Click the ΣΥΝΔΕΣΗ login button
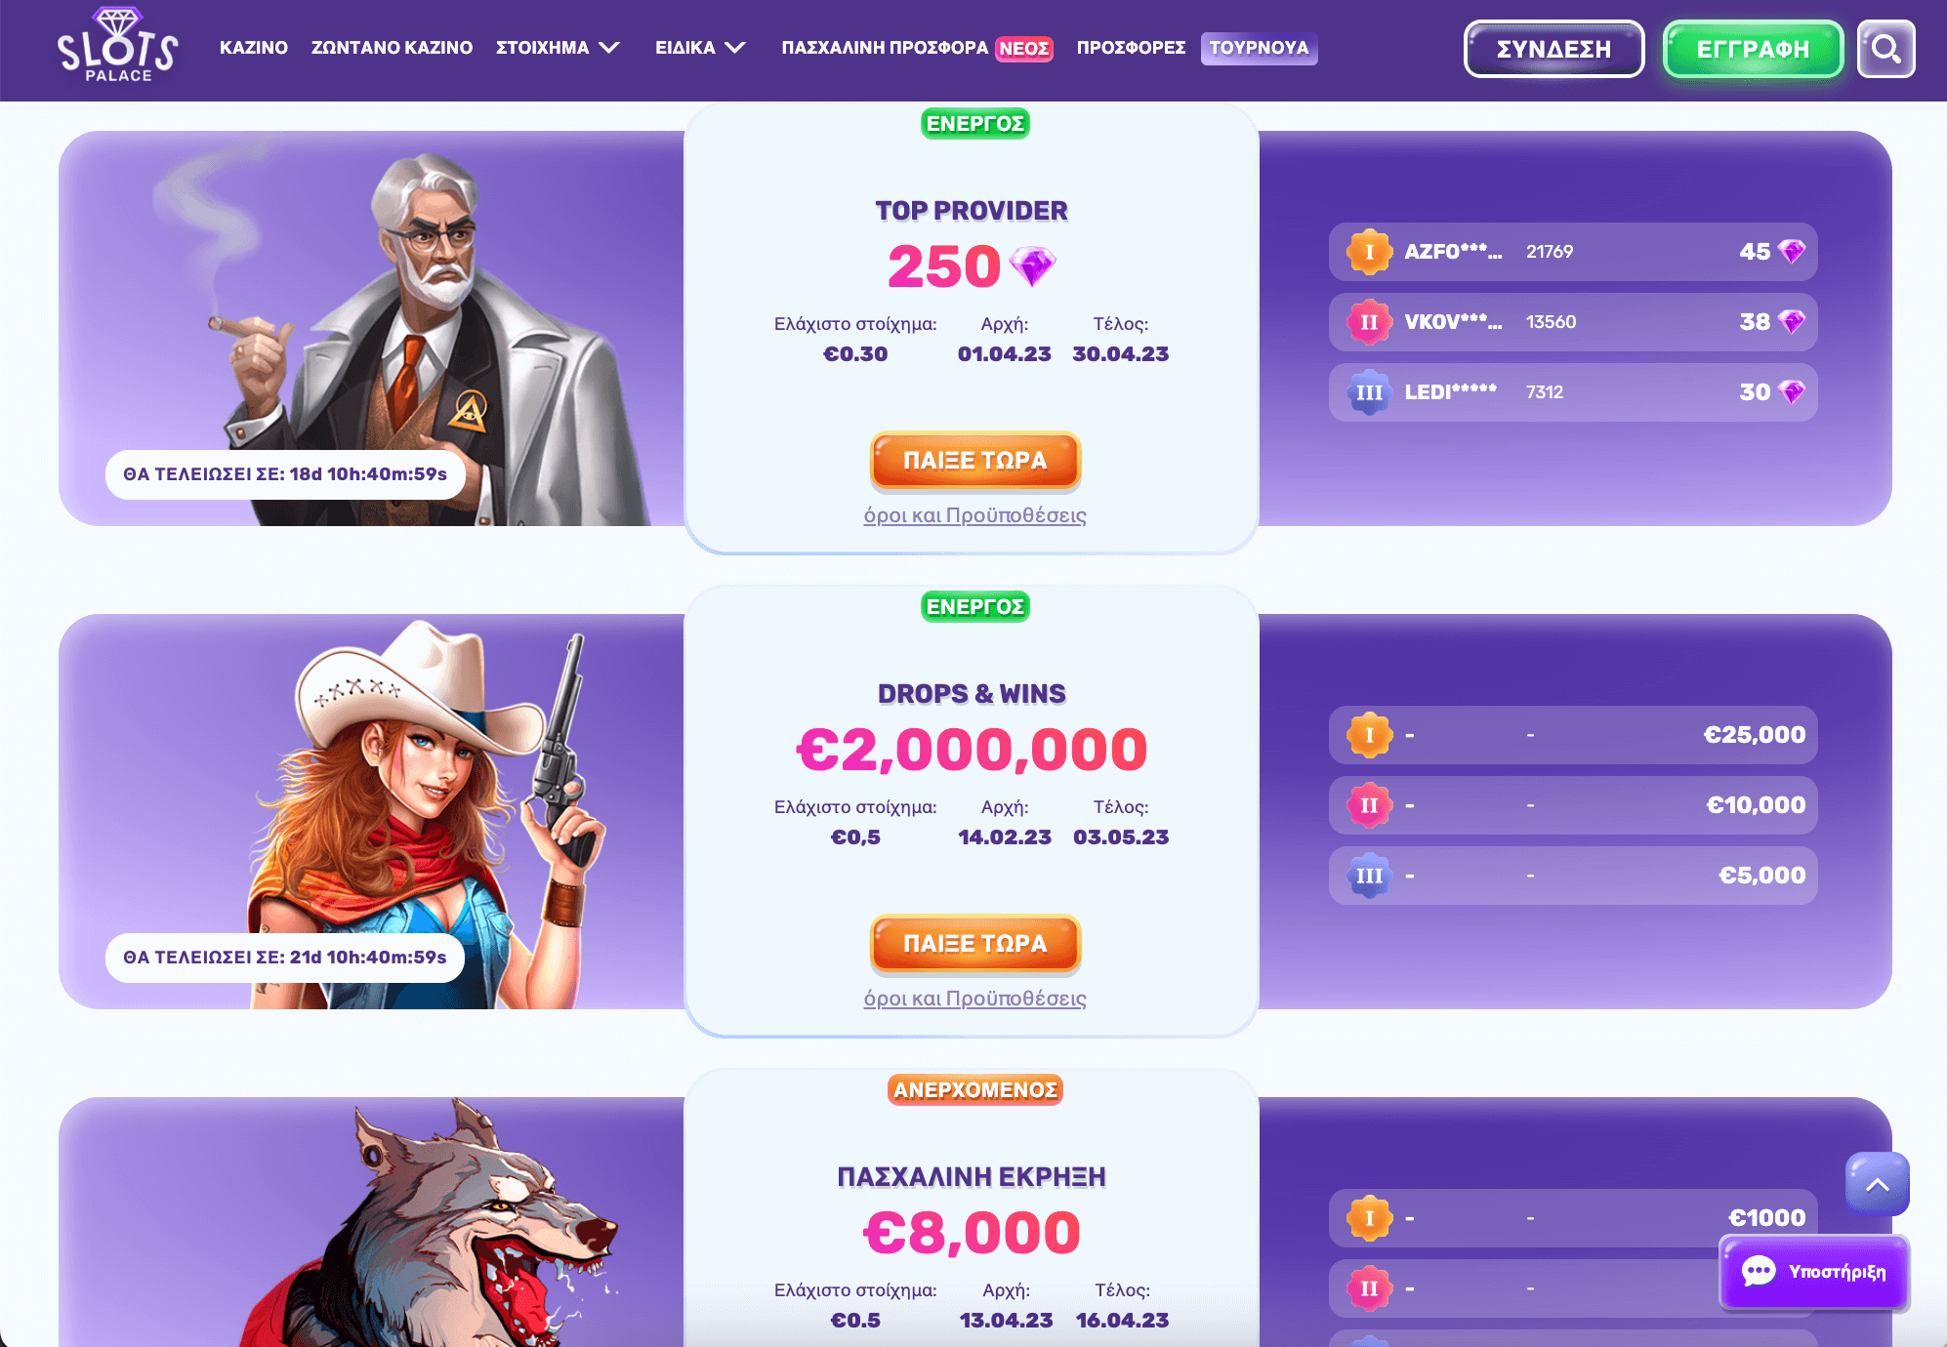This screenshot has width=1947, height=1347. [x=1553, y=49]
